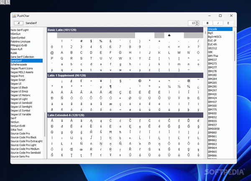Select the Unicode encoding entry
The image size is (251, 181).
click(x=220, y=29)
